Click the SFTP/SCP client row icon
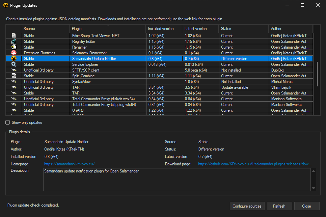 click(14, 70)
